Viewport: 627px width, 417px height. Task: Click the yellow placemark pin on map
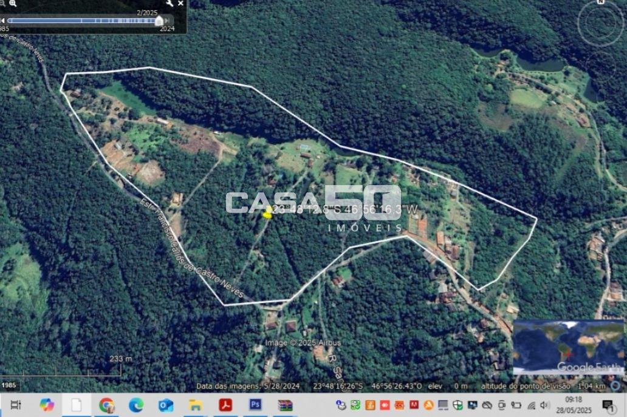coord(267,212)
